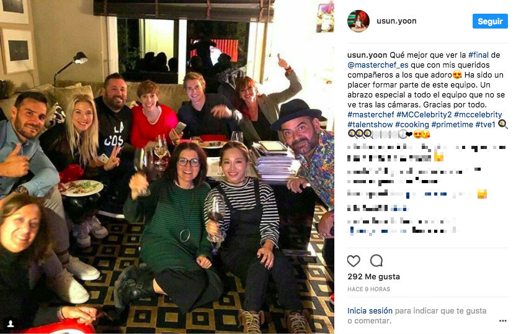Click the heart like icon
Screen dimensions: 521x334
pos(354,261)
